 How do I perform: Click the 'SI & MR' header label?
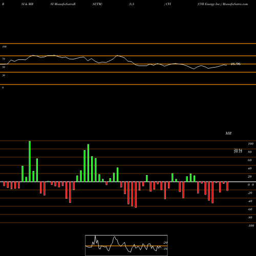click(27, 4)
